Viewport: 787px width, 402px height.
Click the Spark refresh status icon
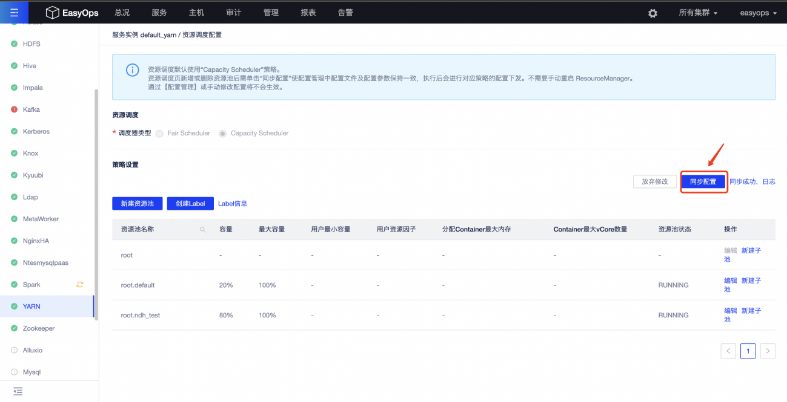[80, 285]
